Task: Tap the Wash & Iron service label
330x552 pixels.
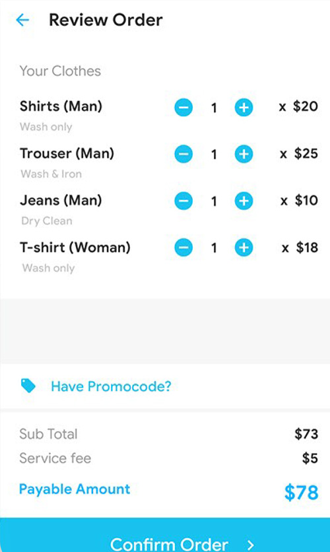Action: [x=51, y=174]
